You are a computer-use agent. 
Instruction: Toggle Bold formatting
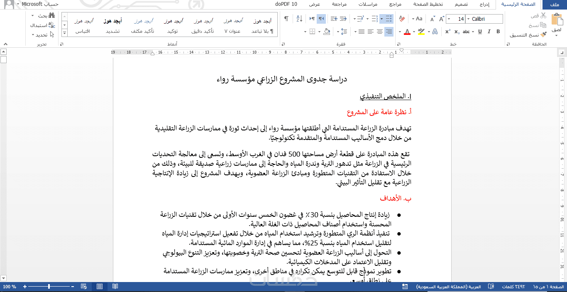point(498,32)
